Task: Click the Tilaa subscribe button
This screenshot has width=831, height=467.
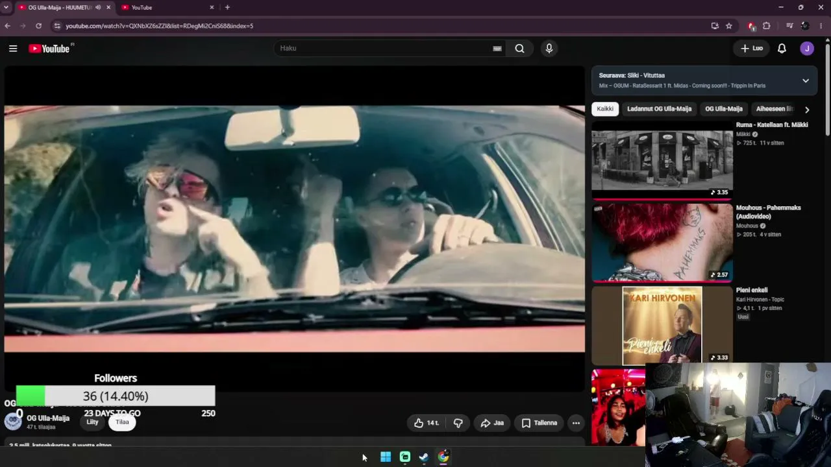Action: click(x=122, y=422)
